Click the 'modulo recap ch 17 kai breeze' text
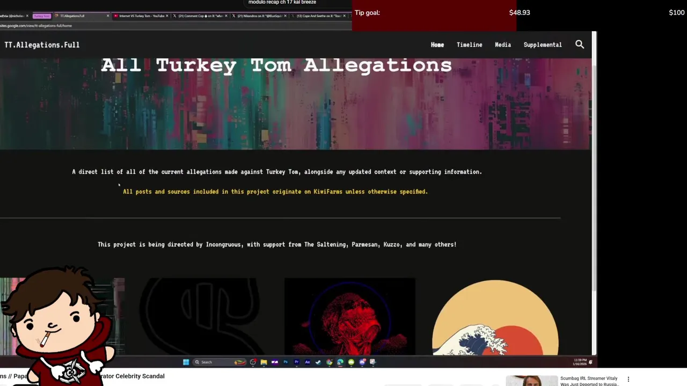 [x=282, y=2]
